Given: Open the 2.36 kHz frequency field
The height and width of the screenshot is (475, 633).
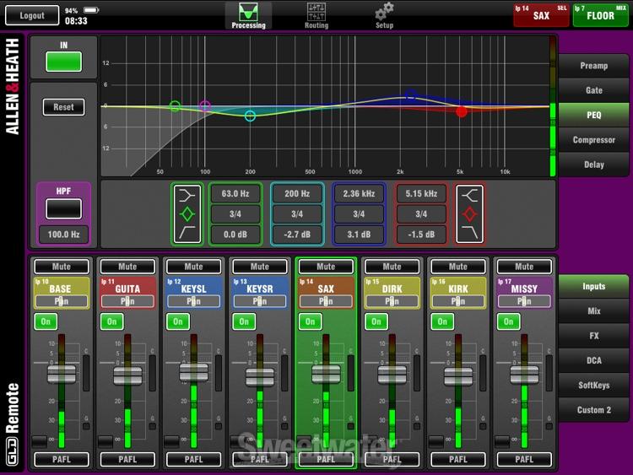Looking at the screenshot, I should [x=359, y=193].
